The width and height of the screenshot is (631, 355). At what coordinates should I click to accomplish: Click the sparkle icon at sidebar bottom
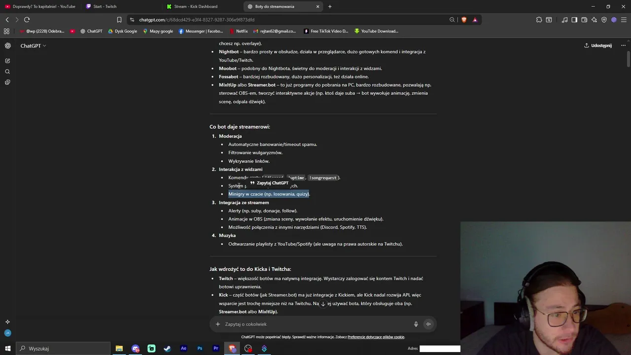point(7,322)
